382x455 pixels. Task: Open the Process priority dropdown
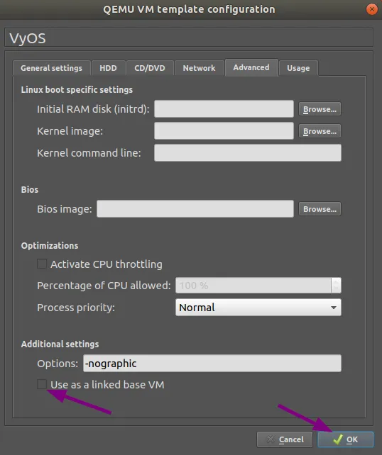258,308
